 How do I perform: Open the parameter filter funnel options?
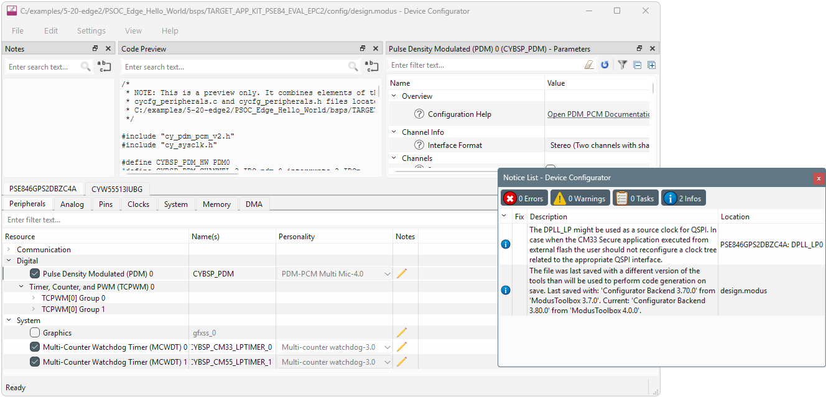tap(622, 65)
